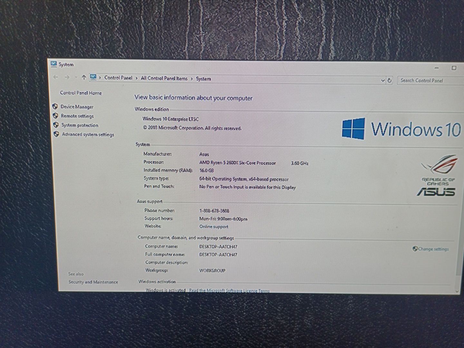
Task: Open Advanced system settings
Action: 88,134
